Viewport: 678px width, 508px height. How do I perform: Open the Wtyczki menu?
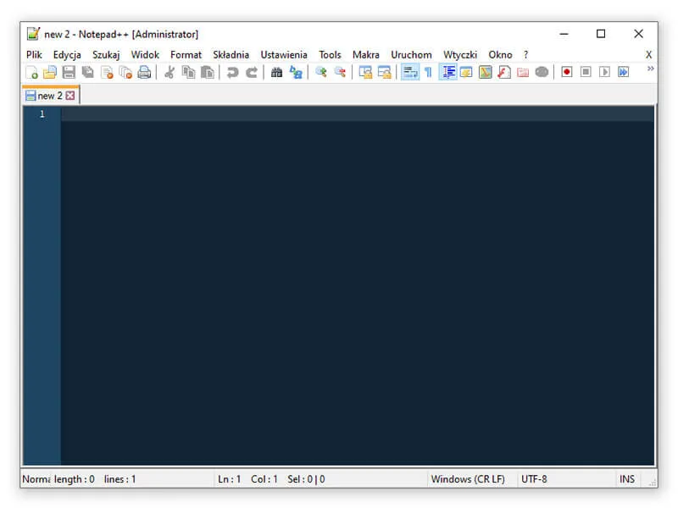(x=460, y=54)
